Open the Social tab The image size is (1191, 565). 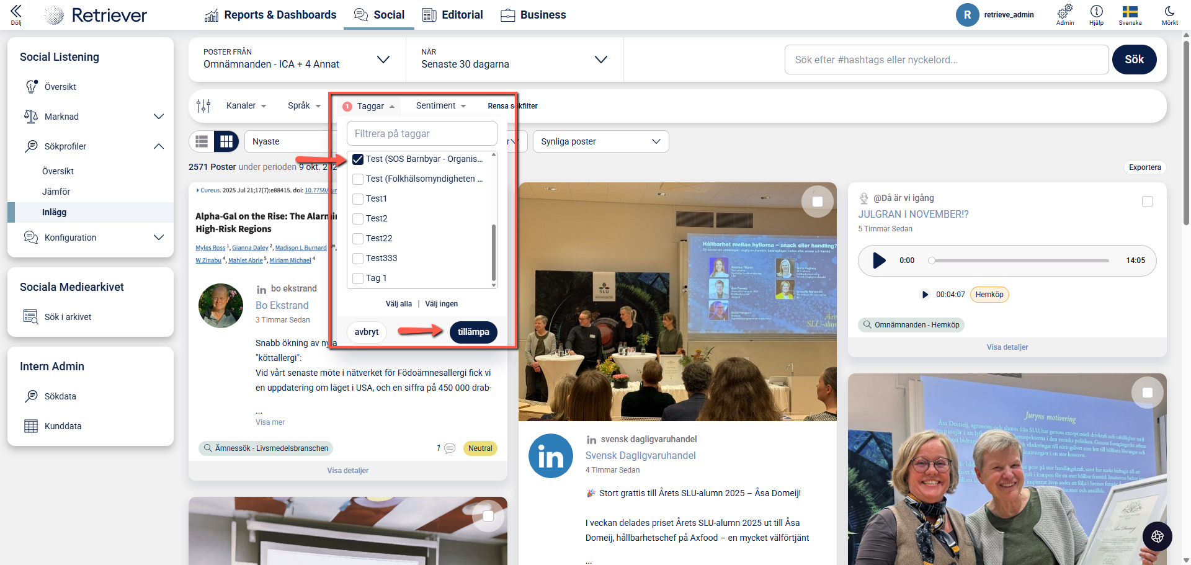pos(379,15)
